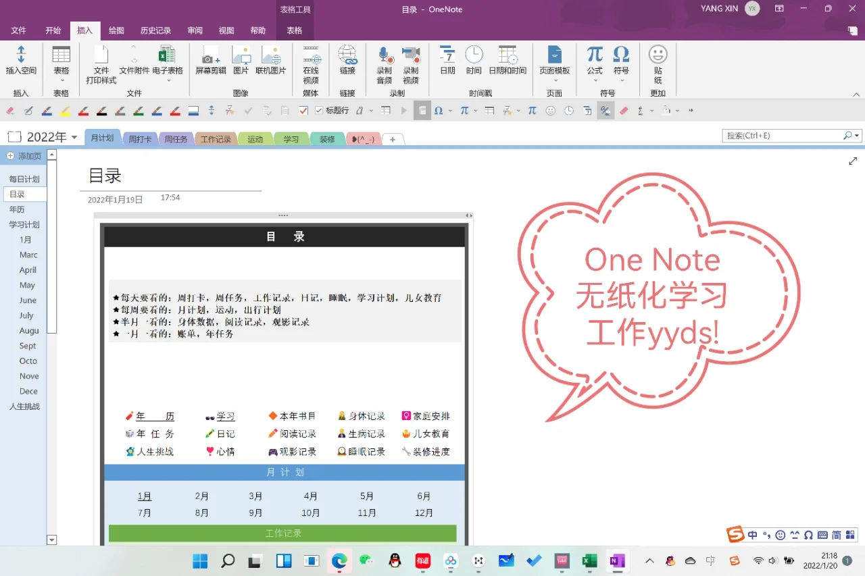
Task: Open the search scope dropdown arrow
Action: 858,136
